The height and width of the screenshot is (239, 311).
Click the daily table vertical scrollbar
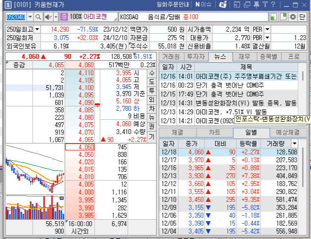[303, 167]
